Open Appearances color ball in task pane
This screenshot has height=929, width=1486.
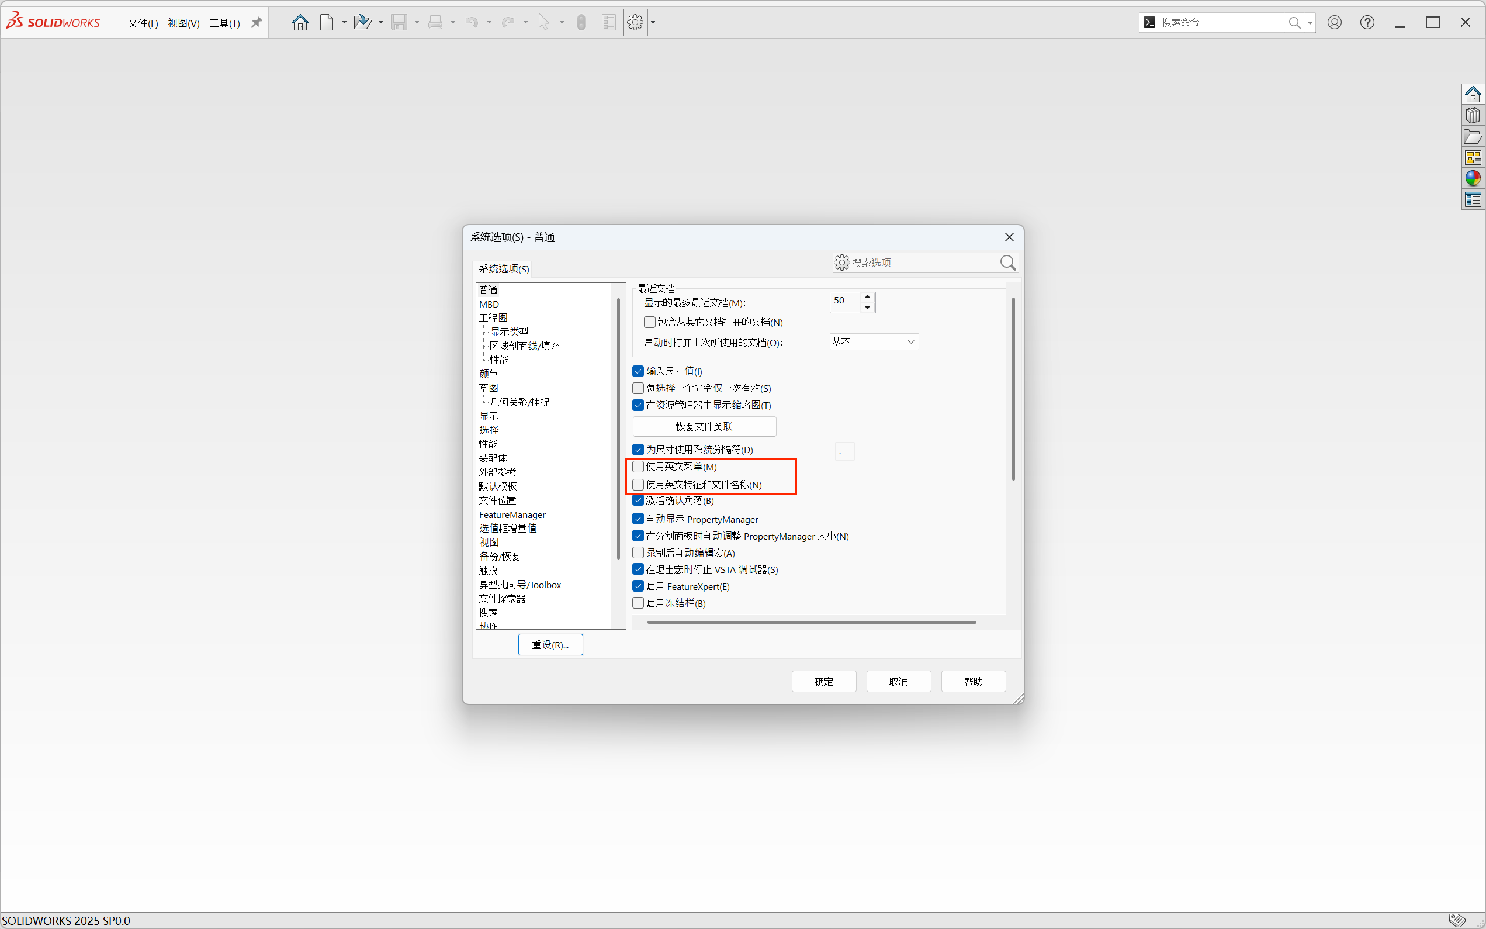coord(1473,178)
